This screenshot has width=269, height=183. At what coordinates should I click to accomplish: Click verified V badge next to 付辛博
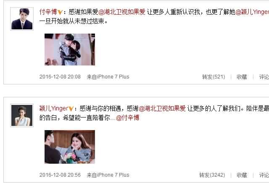pyautogui.click(x=60, y=12)
